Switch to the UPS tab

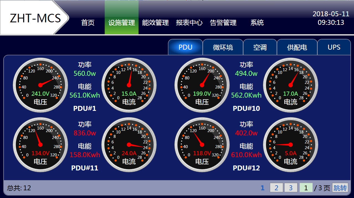pos(334,47)
